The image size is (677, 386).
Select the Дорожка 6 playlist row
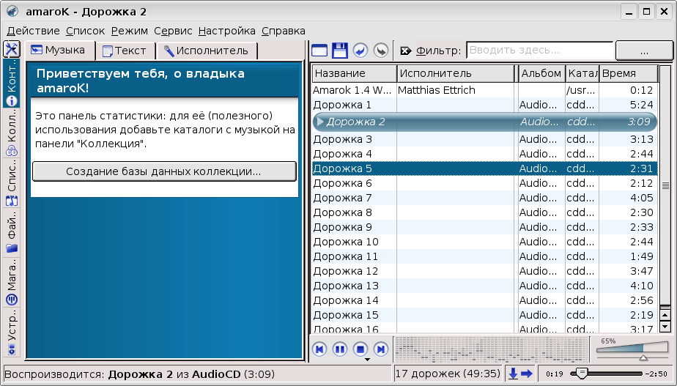484,184
